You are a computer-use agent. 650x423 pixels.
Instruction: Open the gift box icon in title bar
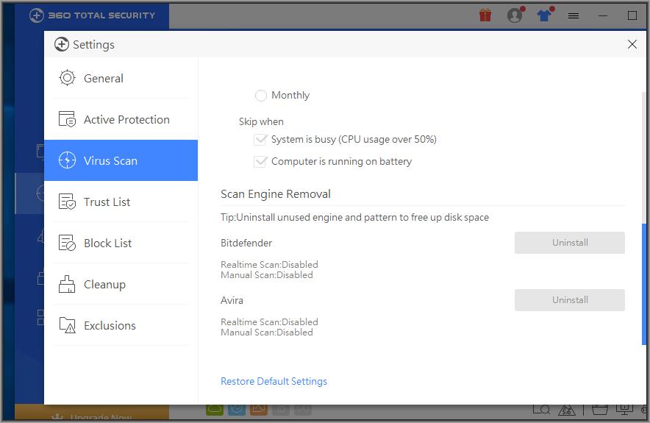[485, 15]
